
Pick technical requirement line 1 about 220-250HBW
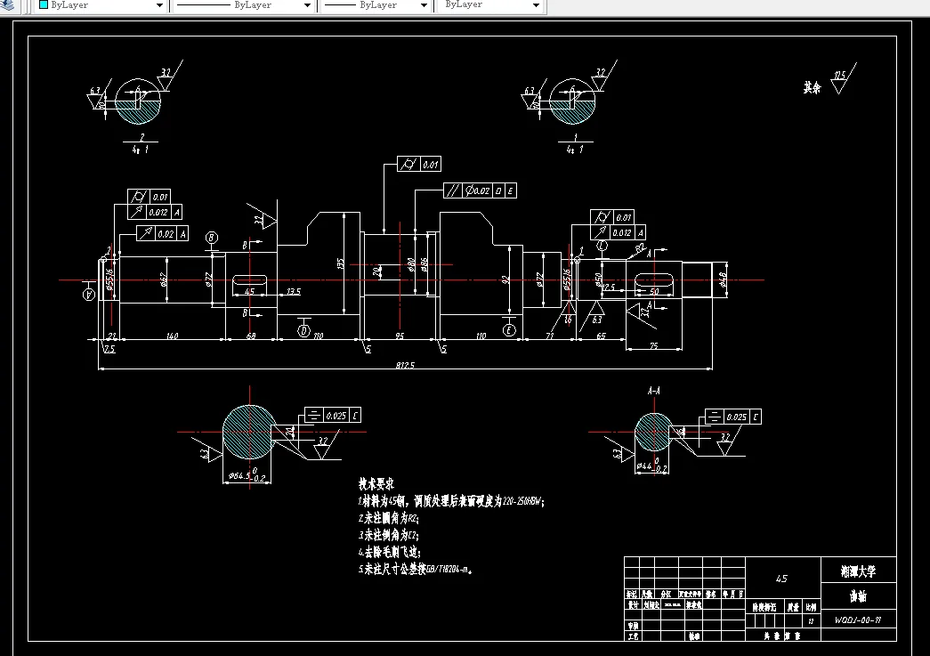(451, 501)
